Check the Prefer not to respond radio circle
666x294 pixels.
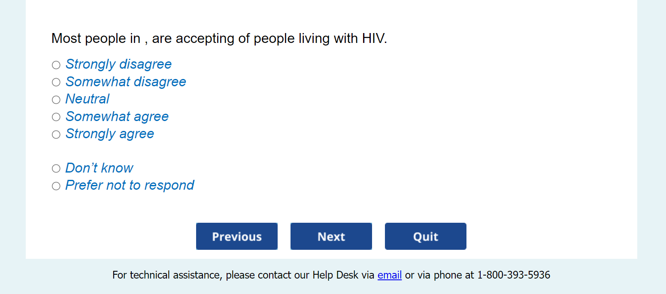pos(56,186)
